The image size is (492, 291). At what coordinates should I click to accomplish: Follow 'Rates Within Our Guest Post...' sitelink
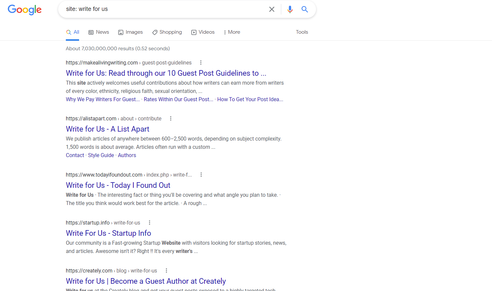178,99
